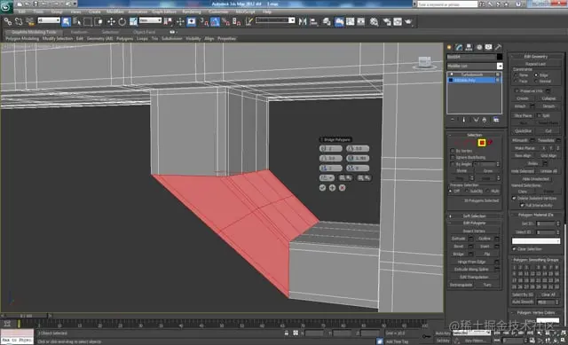Collapse the Edit Polygons rollout
This screenshot has height=345, width=568.
pyautogui.click(x=474, y=223)
